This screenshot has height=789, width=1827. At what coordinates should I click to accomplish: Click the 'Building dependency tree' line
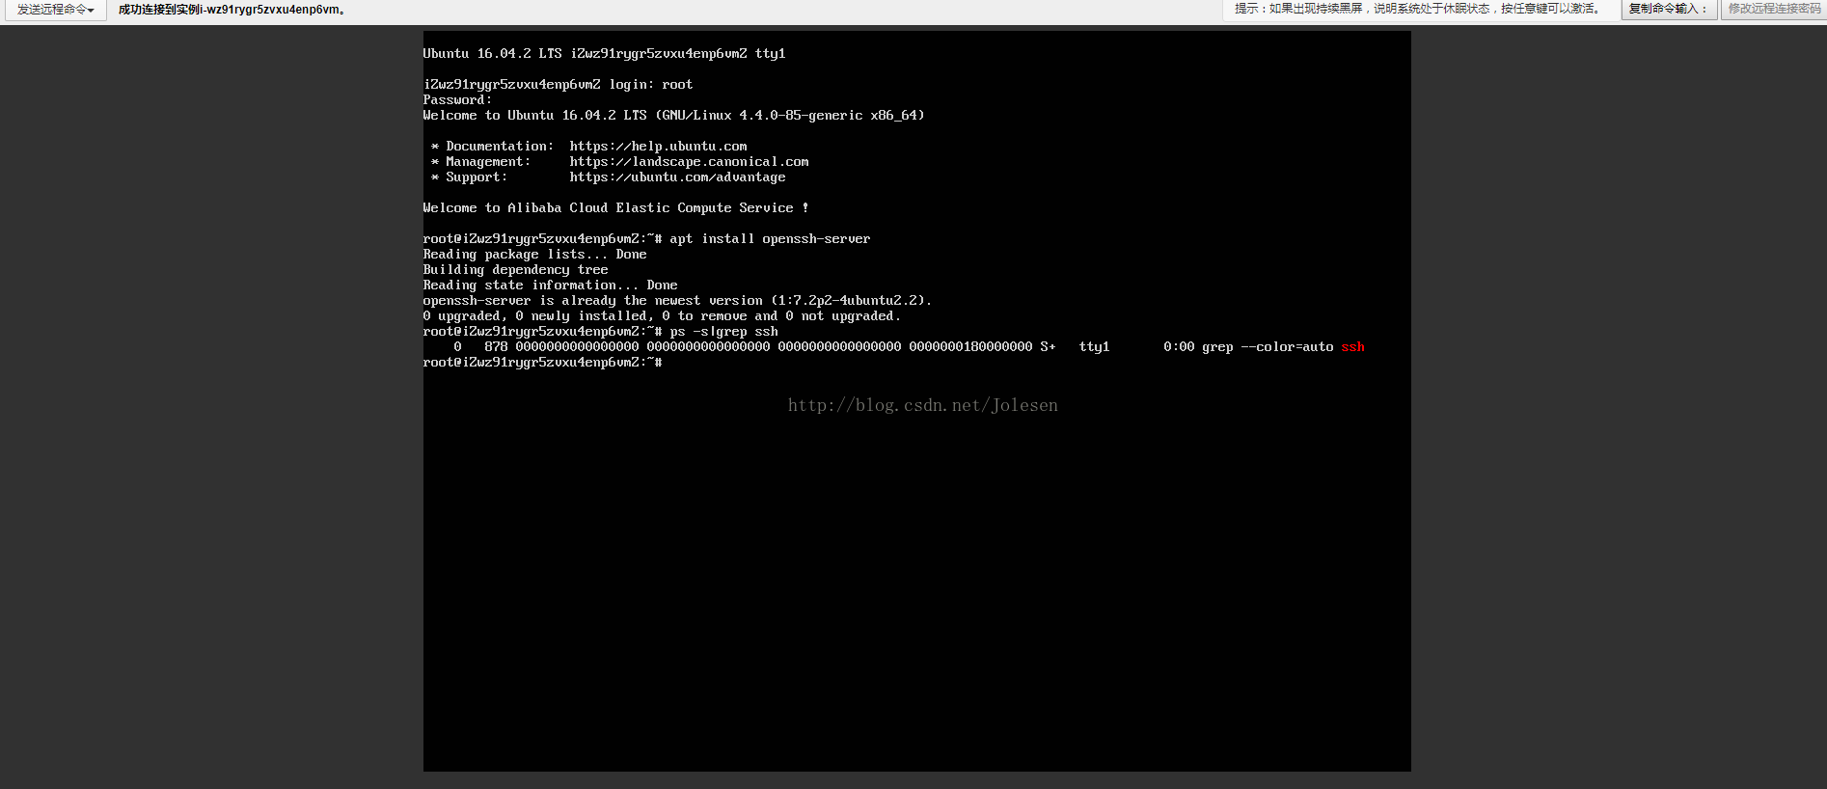click(515, 270)
